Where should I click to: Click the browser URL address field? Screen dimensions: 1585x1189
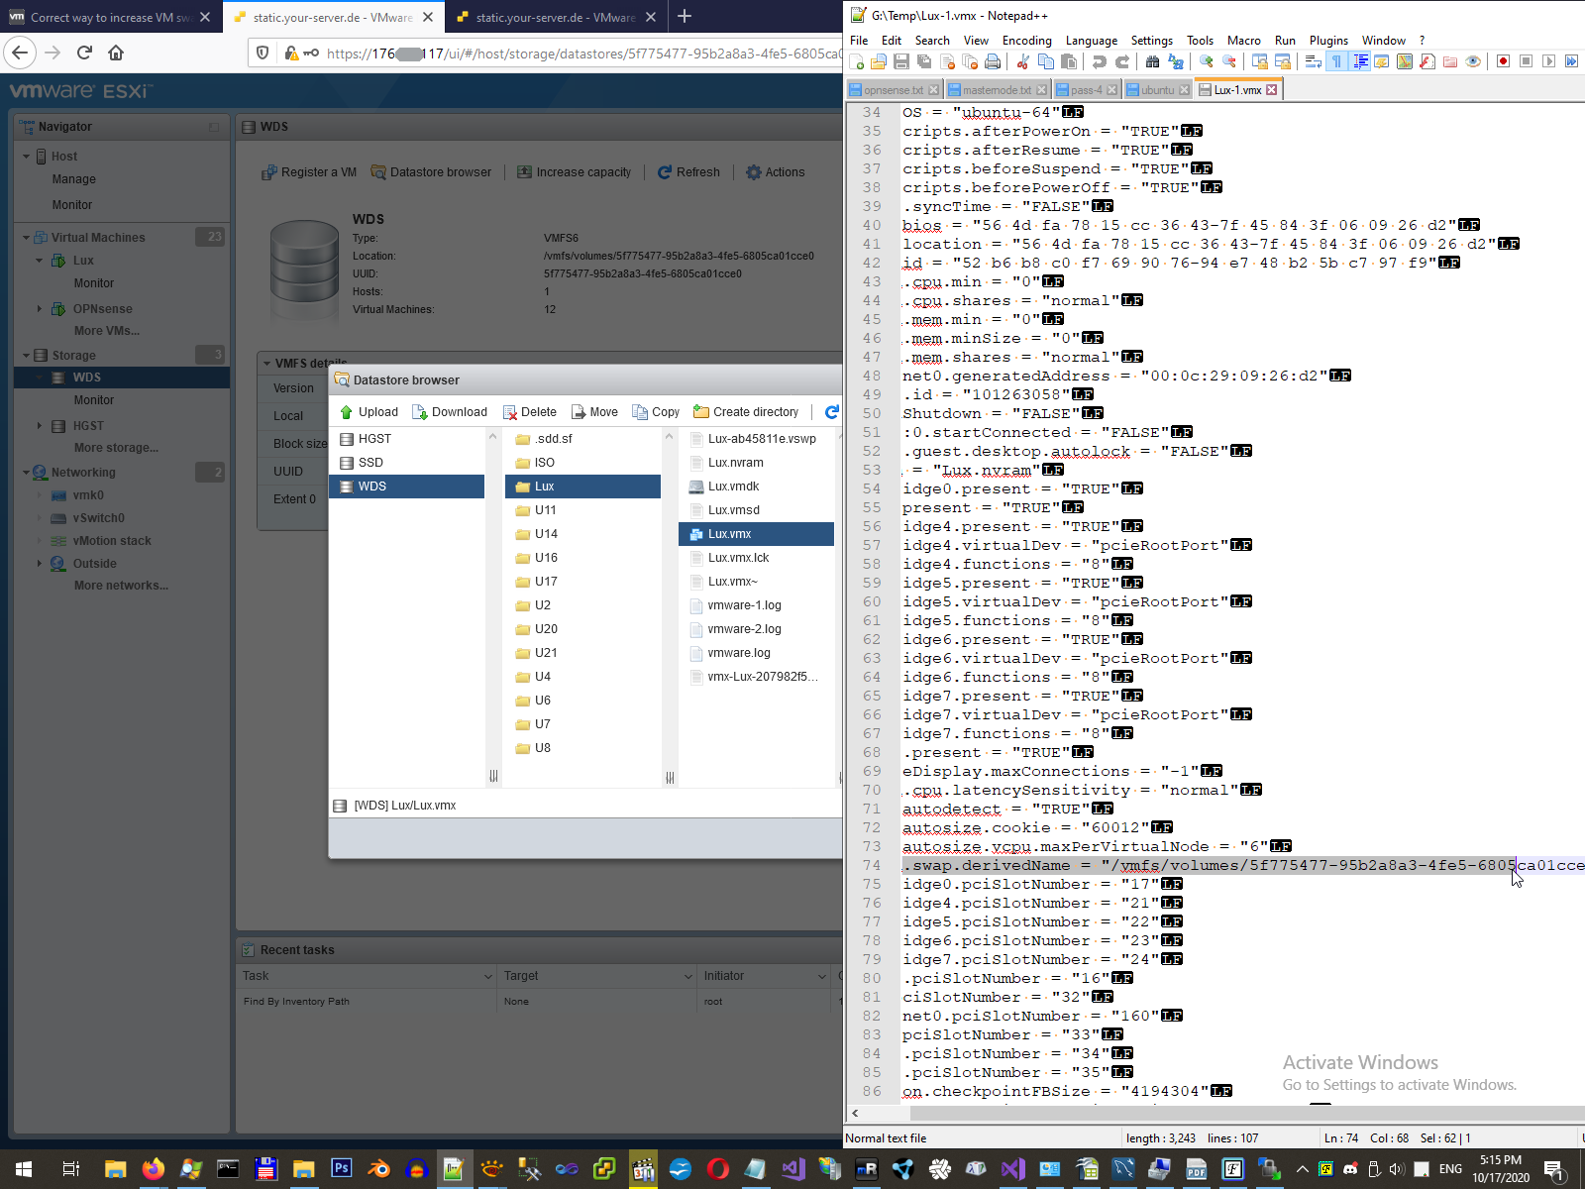pyautogui.click(x=584, y=54)
